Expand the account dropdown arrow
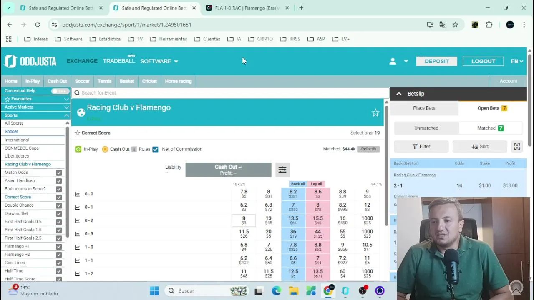The height and width of the screenshot is (300, 534). (x=406, y=61)
